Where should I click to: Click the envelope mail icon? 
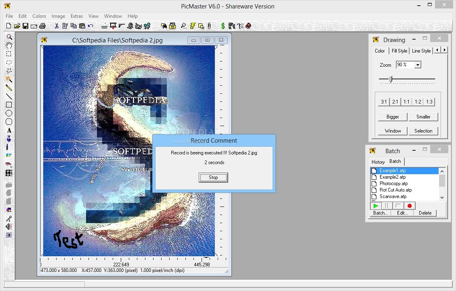tap(34, 26)
